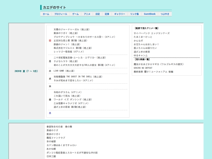Click the 2026年 夏 (7～9月) season label

[x=26, y=71]
